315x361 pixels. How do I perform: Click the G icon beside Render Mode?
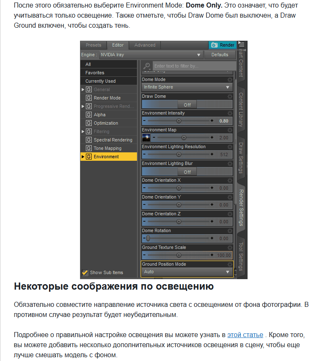tap(89, 98)
